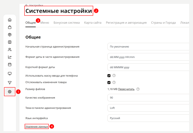Image resolution: width=193 pixels, height=133 pixels.
Task: Open the home dashboard sidebar icon
Action: pos(10,20)
